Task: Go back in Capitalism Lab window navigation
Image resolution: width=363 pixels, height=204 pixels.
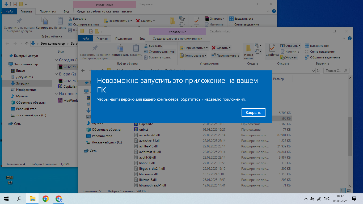Action: pyautogui.click(x=83, y=71)
